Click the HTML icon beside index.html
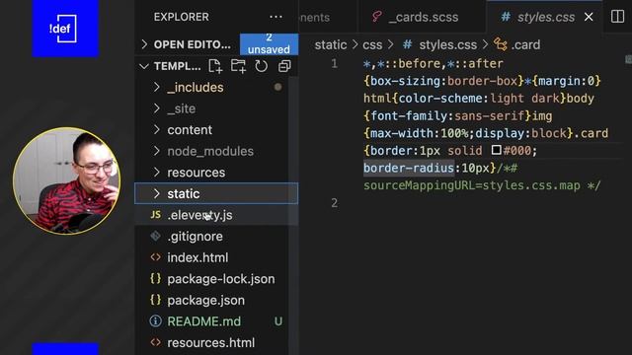 (156, 257)
